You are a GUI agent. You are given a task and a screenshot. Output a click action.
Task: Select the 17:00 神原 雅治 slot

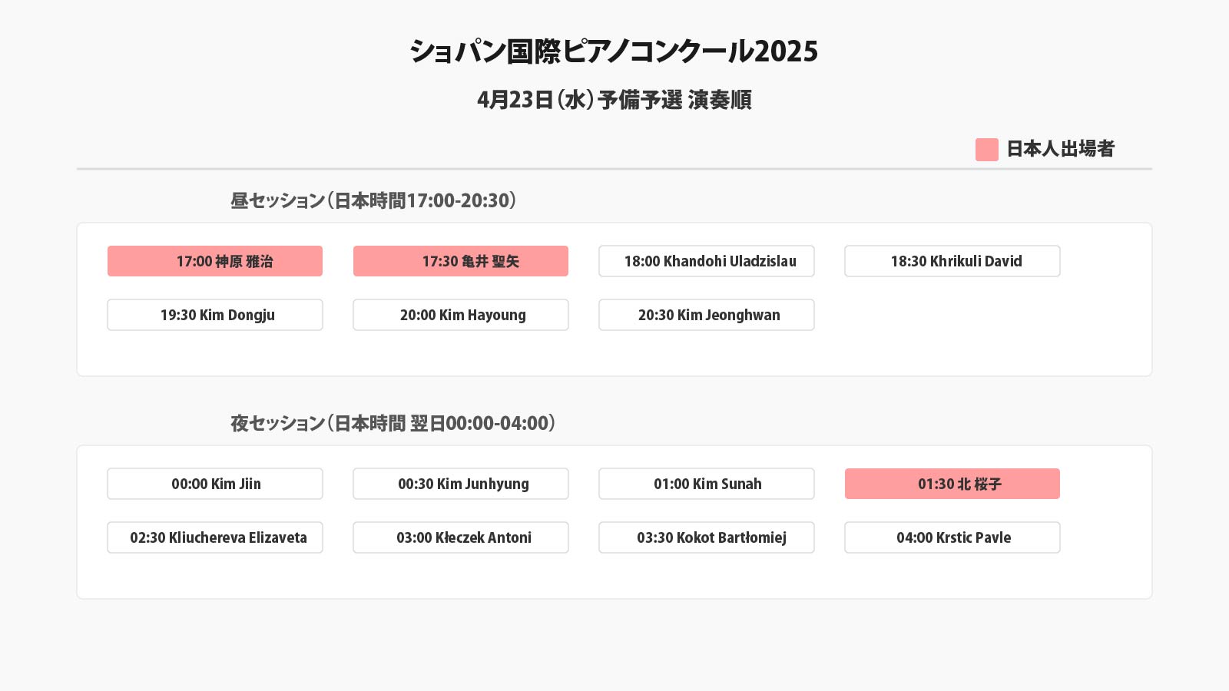coord(215,261)
